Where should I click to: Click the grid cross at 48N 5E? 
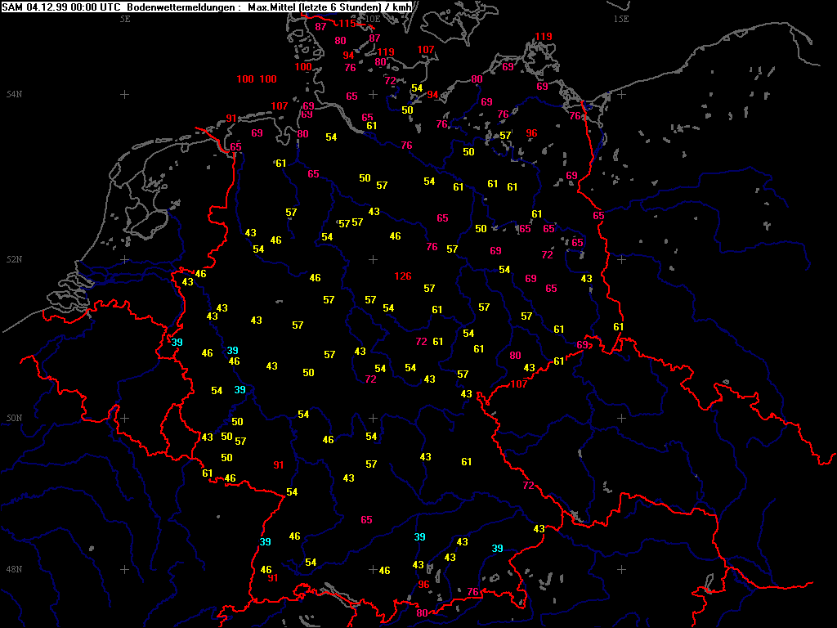pyautogui.click(x=125, y=569)
